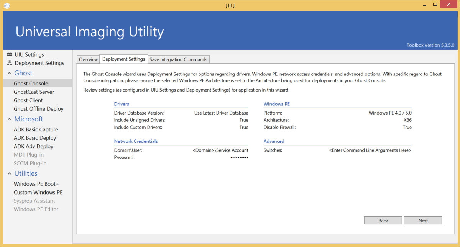The width and height of the screenshot is (460, 247).
Task: Select GhostCast Server item
Action: (x=34, y=92)
